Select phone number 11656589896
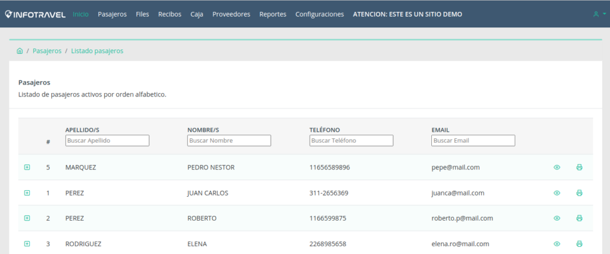The image size is (610, 254). click(x=329, y=168)
